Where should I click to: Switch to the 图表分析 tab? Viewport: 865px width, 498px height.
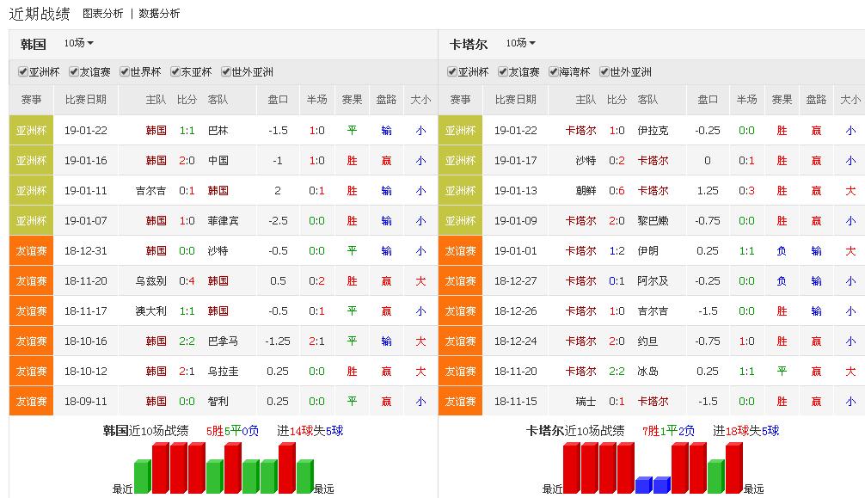click(x=102, y=14)
